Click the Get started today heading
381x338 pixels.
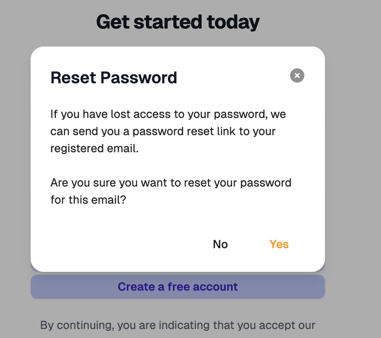[x=178, y=22]
